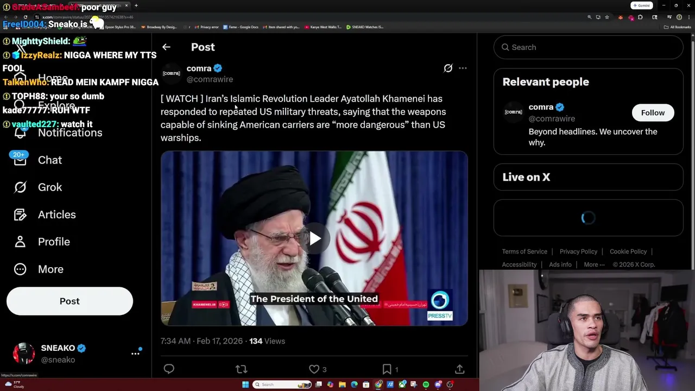Open the Fame - Google Docs bookmark
695x391 pixels.
click(240, 27)
